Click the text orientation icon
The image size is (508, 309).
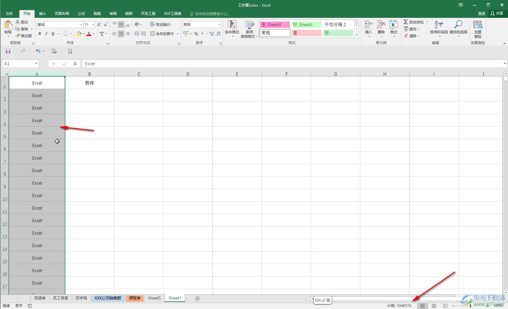[x=137, y=24]
